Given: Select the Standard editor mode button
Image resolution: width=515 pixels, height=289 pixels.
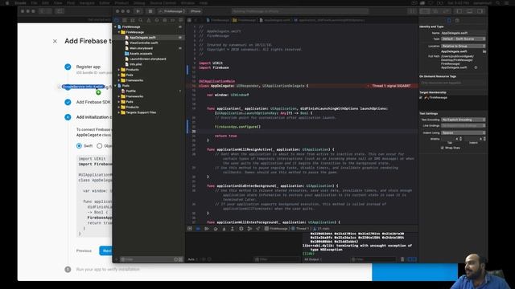Looking at the screenshot, I should pos(425,11).
